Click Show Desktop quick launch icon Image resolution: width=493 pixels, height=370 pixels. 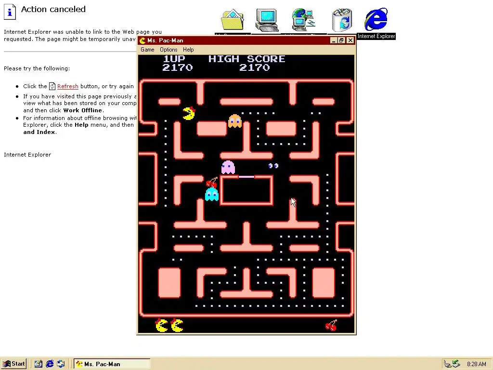(39, 364)
